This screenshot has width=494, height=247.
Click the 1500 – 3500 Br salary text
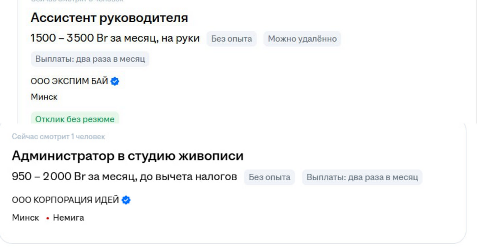tap(115, 38)
